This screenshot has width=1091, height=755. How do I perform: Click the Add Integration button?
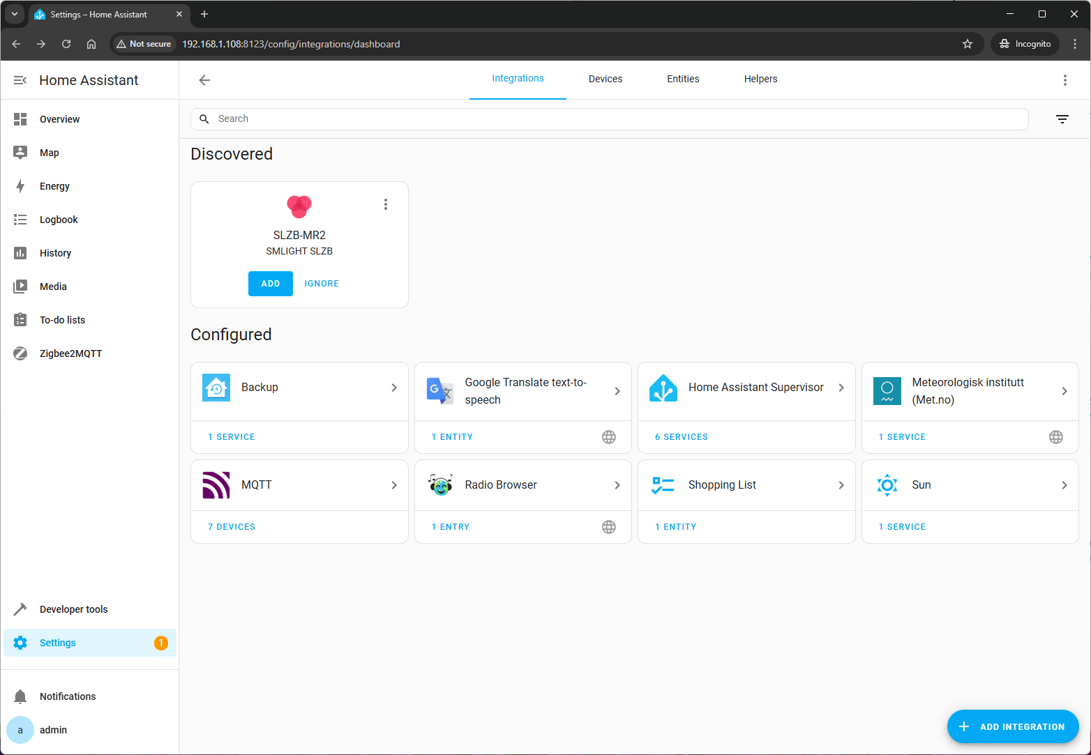[x=1012, y=726]
